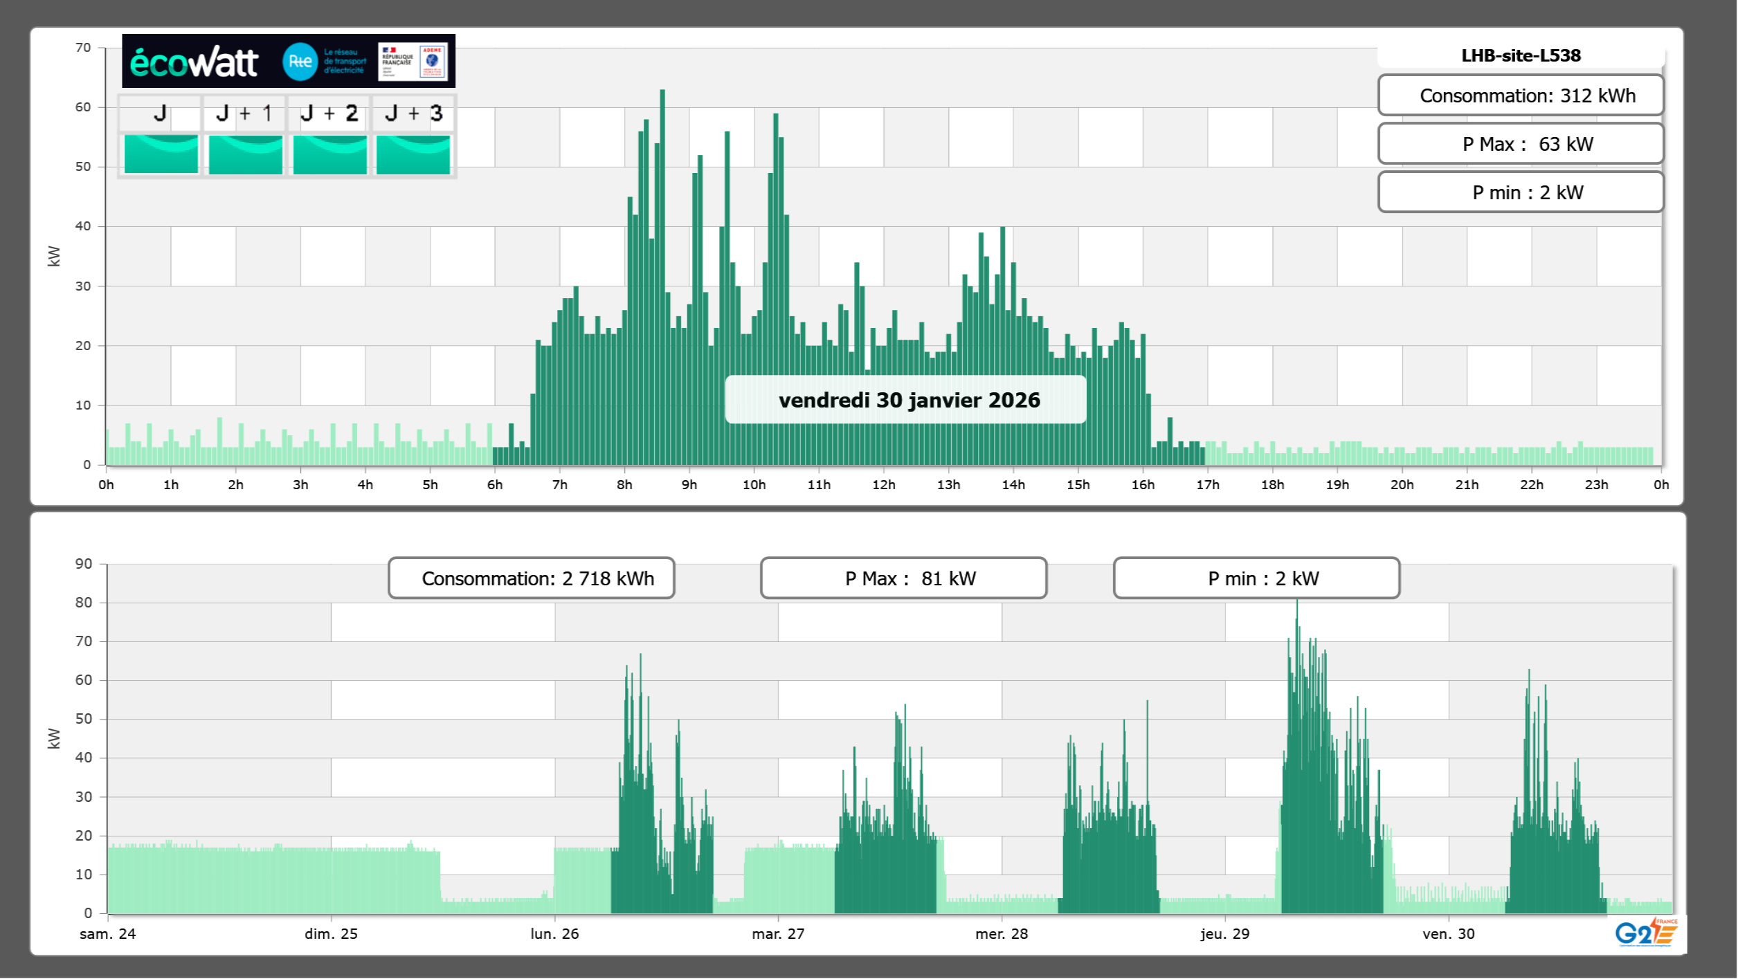
Task: Click the LHB-site-L538 site title
Action: (x=1521, y=55)
